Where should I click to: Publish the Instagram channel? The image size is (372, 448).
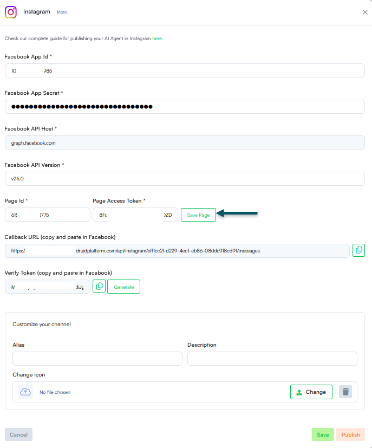pyautogui.click(x=350, y=434)
